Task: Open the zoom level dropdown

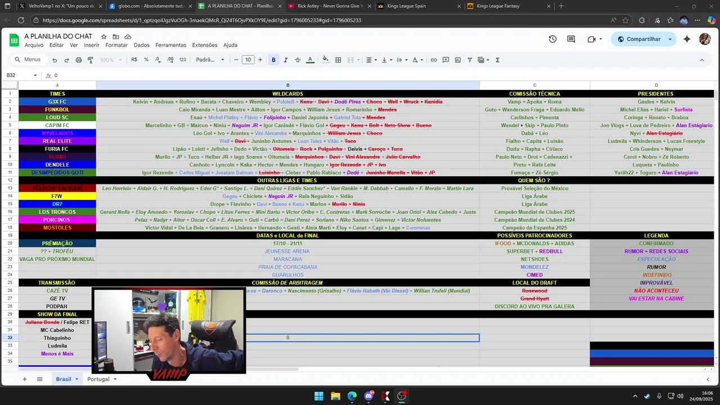Action: pyautogui.click(x=110, y=60)
